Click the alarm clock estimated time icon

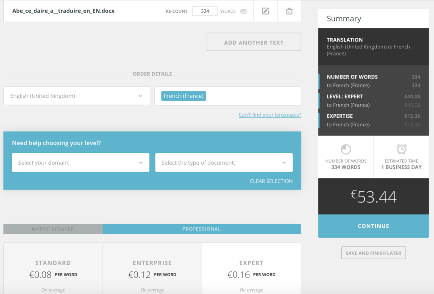pyautogui.click(x=401, y=149)
